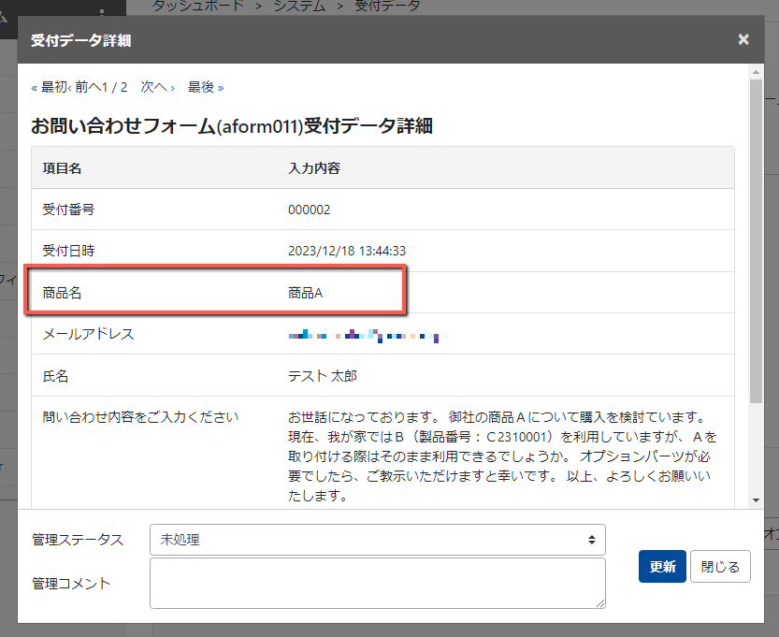The width and height of the screenshot is (779, 637).
Task: Select the highlighted 商品A product value
Action: (x=306, y=291)
